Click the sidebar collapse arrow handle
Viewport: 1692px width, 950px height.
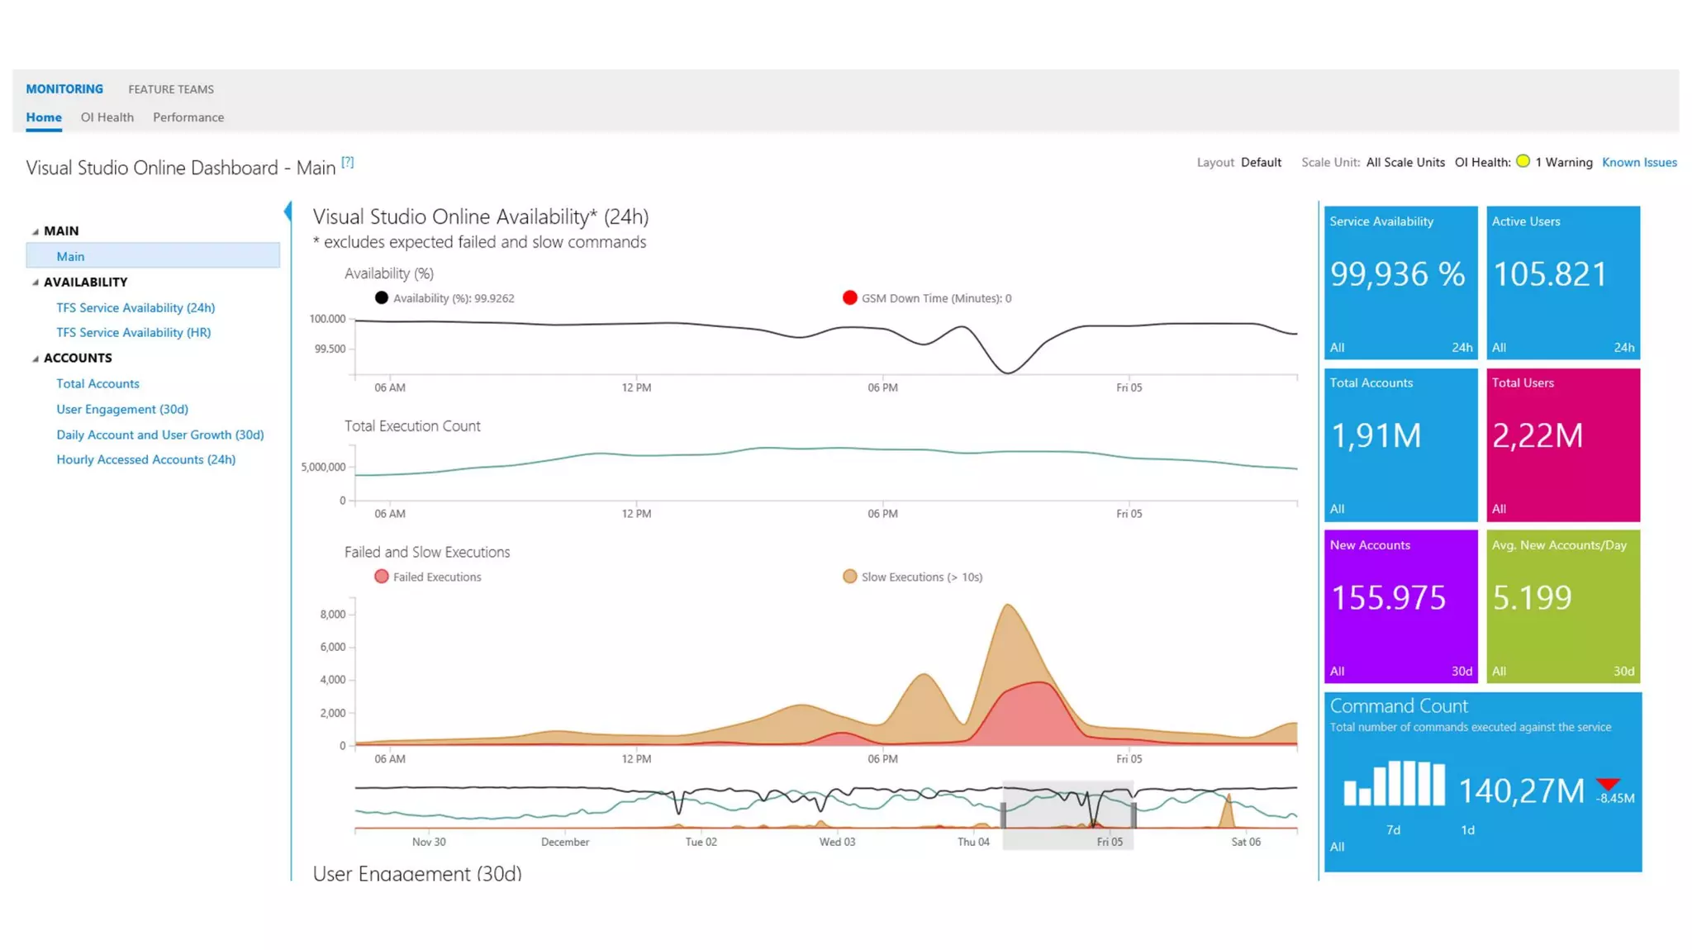click(x=288, y=211)
